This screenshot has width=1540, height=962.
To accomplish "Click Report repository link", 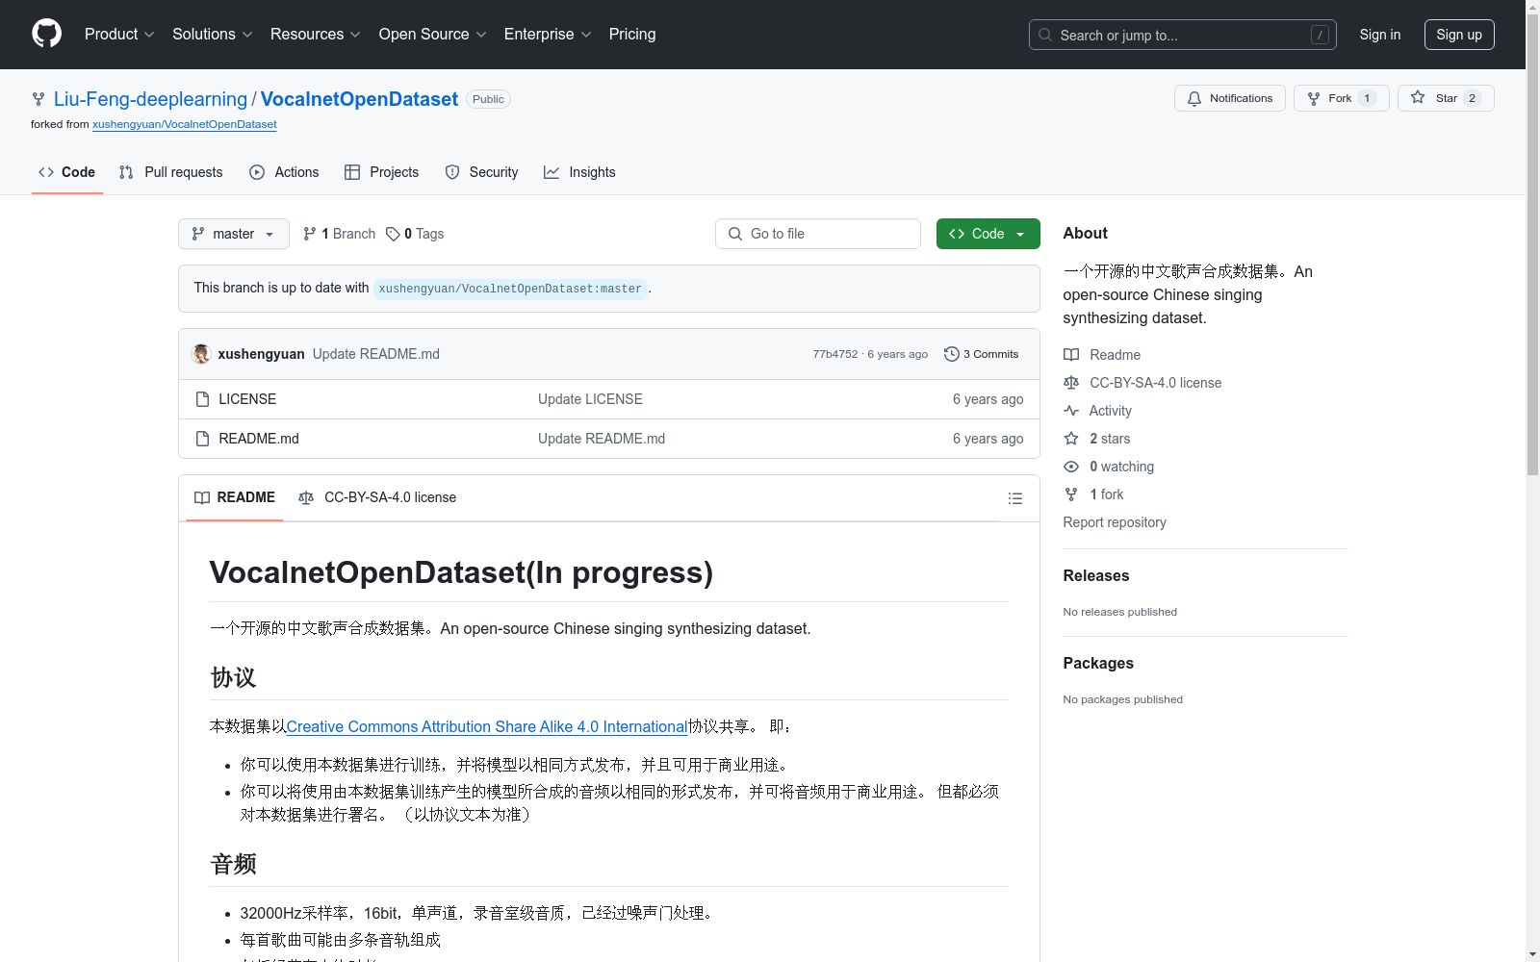I will pyautogui.click(x=1115, y=522).
